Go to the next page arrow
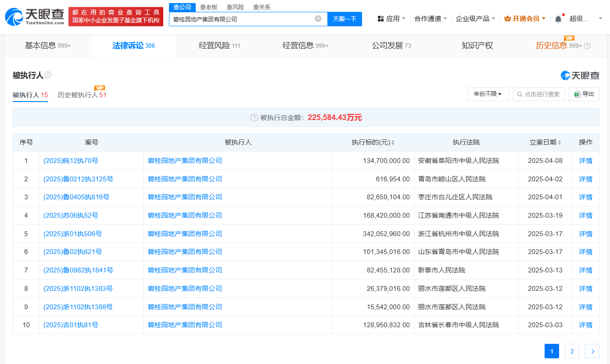The height and width of the screenshot is (364, 610). coord(592,351)
